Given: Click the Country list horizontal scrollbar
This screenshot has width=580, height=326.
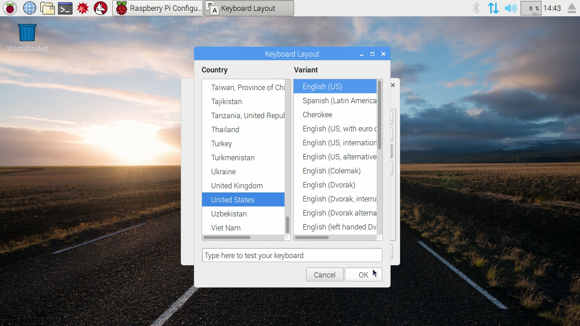Looking at the screenshot, I should coord(227,237).
